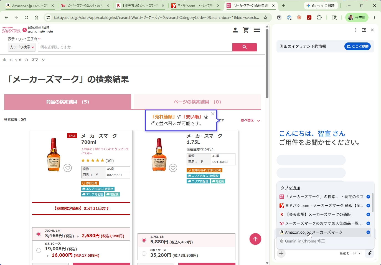Image resolution: width=381 pixels, height=265 pixels.
Task: Uncheck the Yahoo おすすめ人気商品 tab checkmark
Action: (368, 223)
